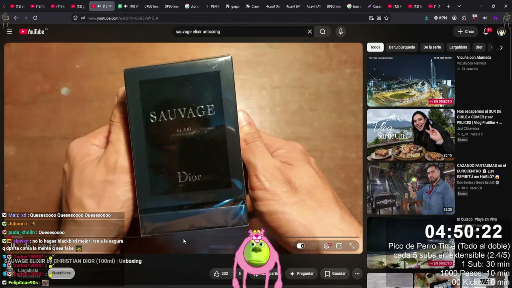Mute the playing tab's audio icon
The height and width of the screenshot is (288, 512).
point(99,6)
